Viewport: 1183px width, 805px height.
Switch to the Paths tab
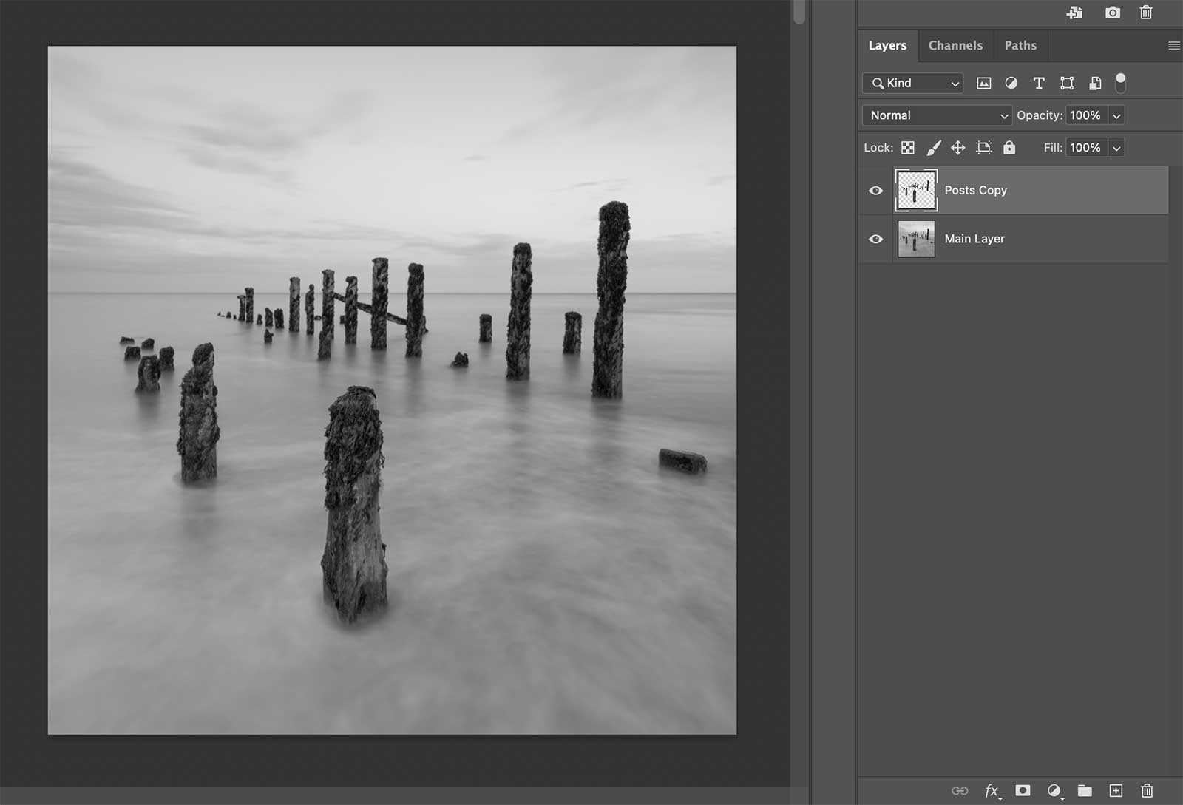1020,45
